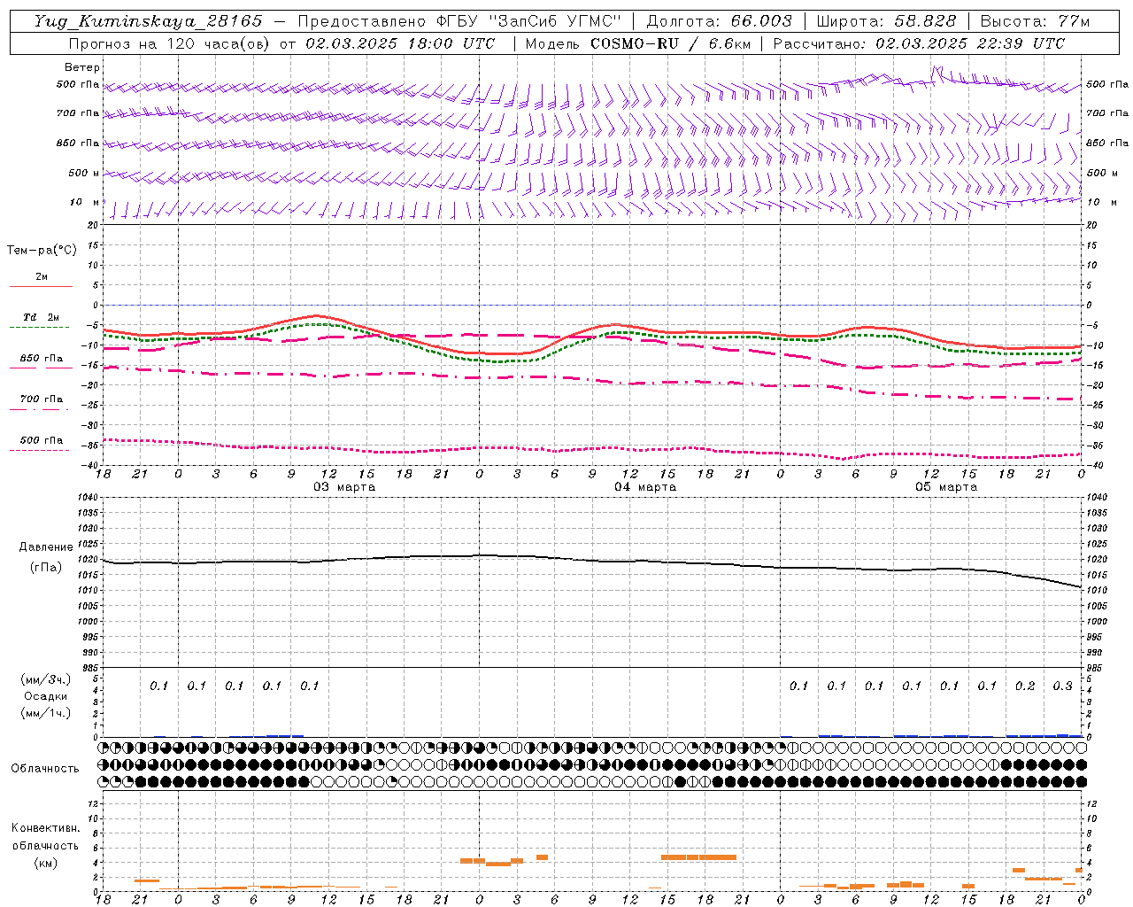
Task: Click the (мм/1ч.) precipitation unit label
Action: (46, 713)
